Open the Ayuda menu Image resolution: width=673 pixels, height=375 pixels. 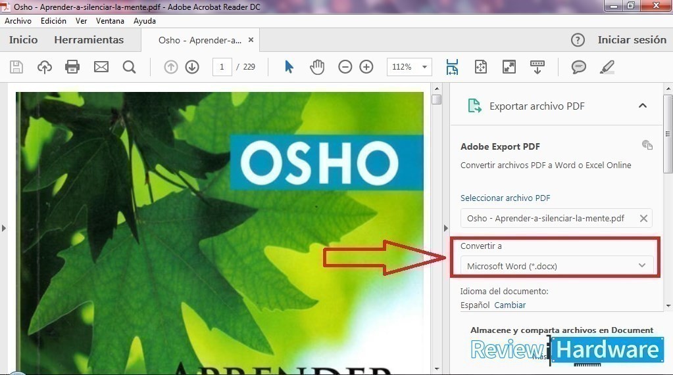(145, 21)
